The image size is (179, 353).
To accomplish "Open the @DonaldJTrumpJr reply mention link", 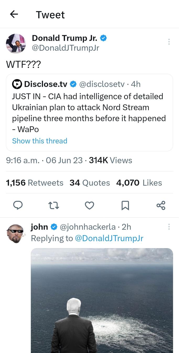I will click(x=109, y=238).
